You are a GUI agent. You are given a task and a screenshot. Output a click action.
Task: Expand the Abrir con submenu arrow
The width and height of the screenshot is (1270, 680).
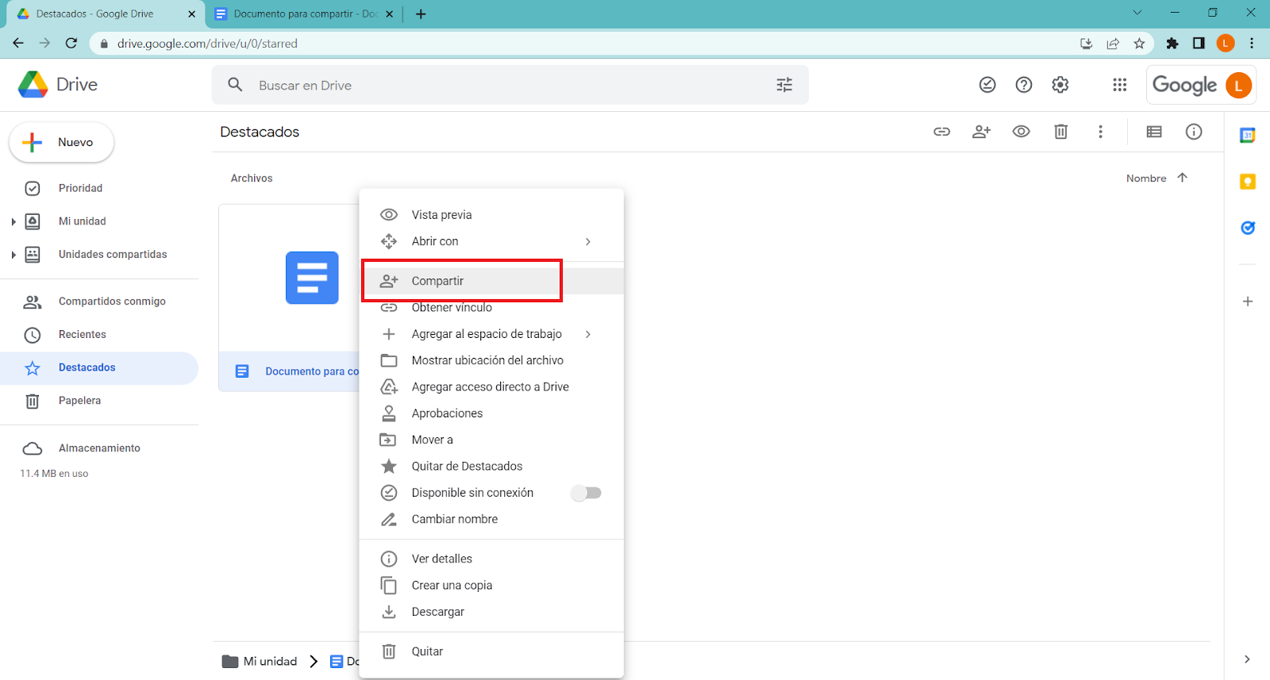tap(588, 241)
